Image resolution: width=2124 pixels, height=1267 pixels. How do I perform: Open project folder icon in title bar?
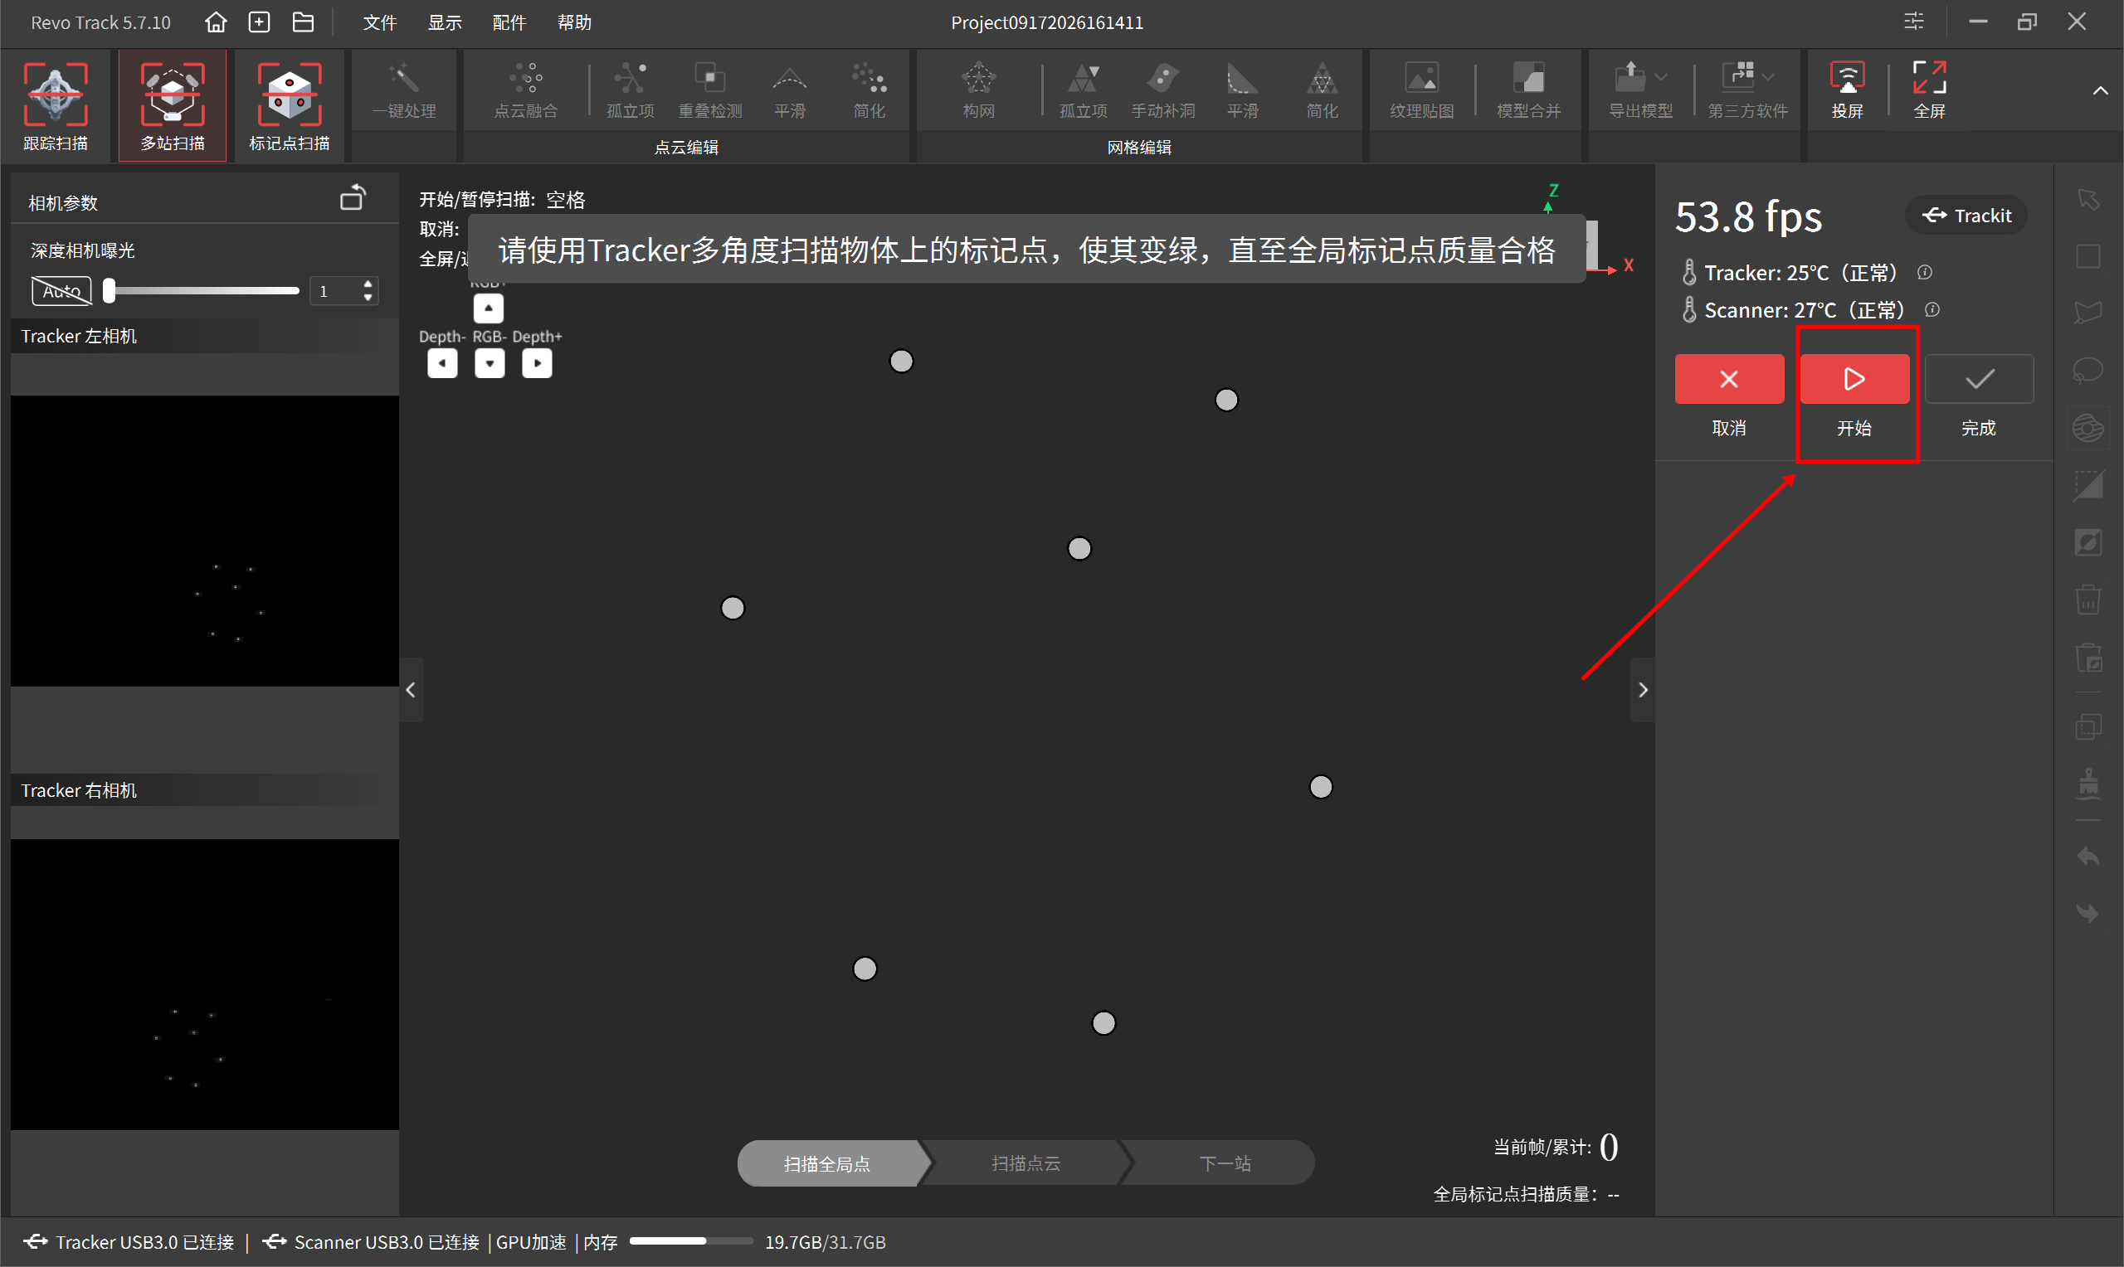pyautogui.click(x=303, y=22)
